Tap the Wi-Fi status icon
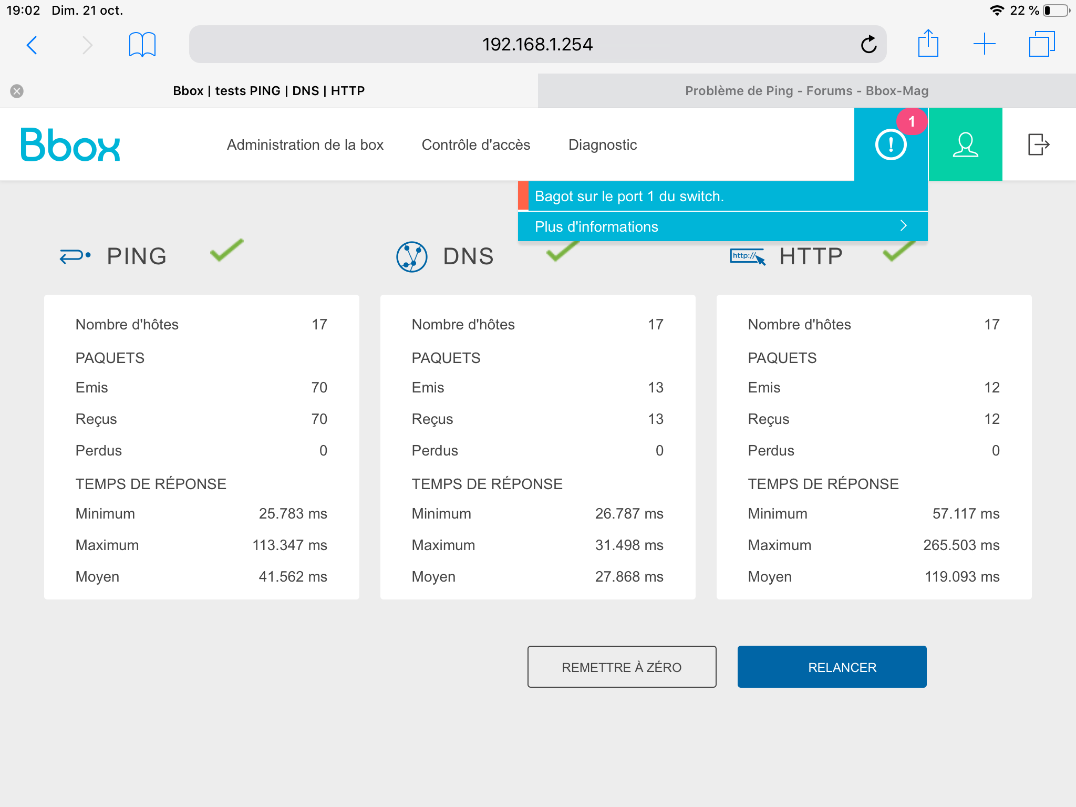This screenshot has width=1076, height=807. coord(996,11)
